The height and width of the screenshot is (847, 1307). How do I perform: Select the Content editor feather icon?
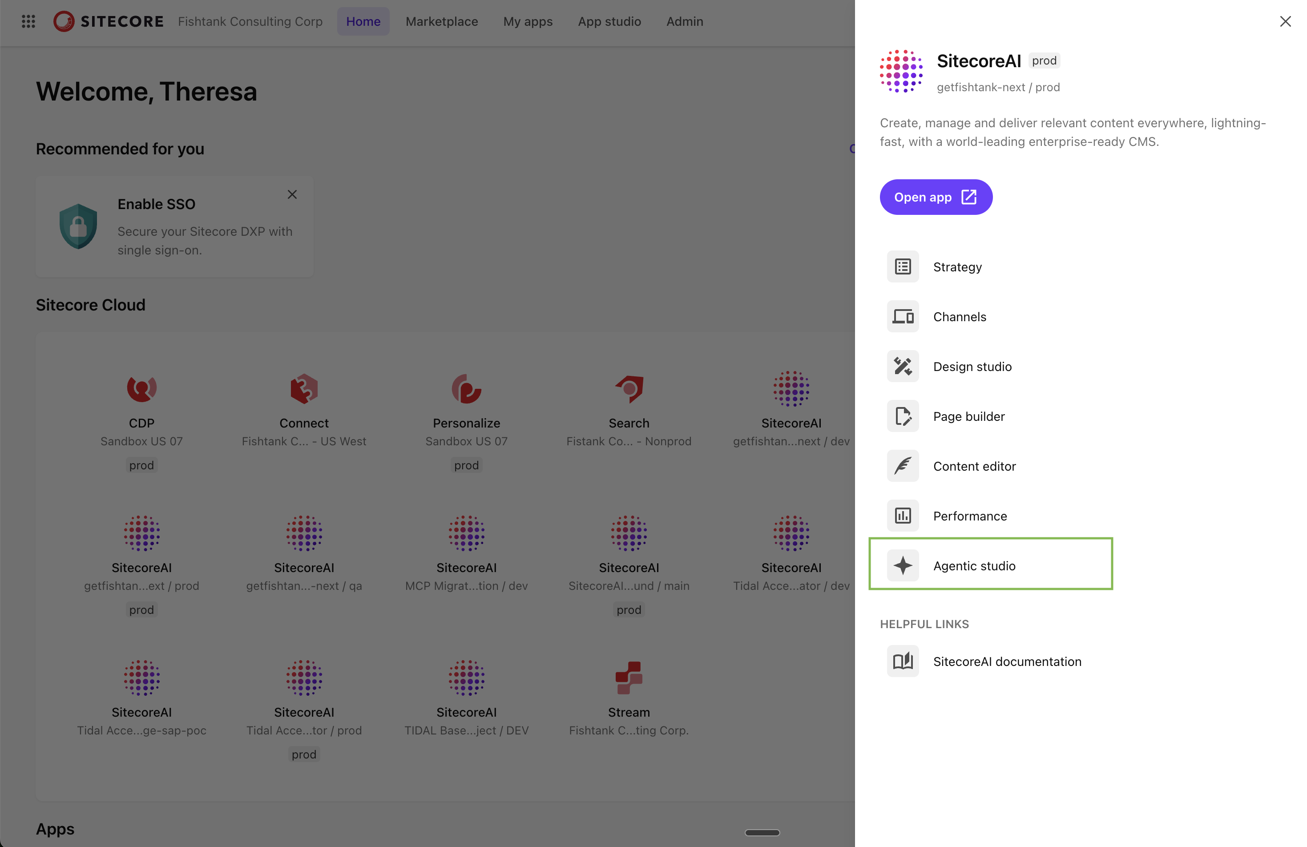pos(902,466)
